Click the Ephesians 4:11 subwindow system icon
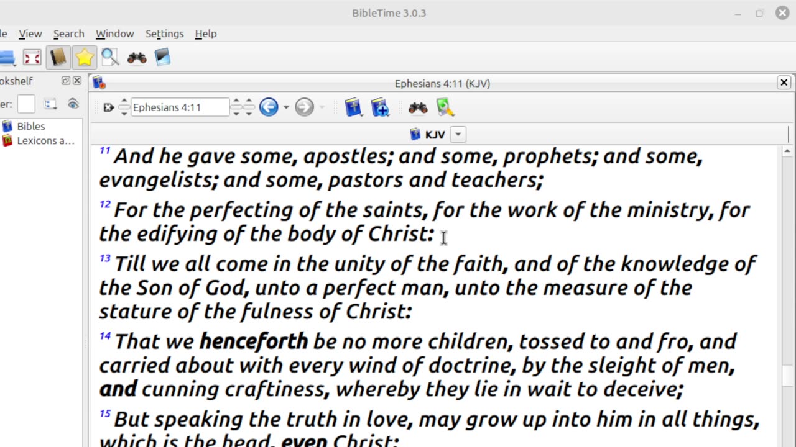796x447 pixels. pos(99,83)
